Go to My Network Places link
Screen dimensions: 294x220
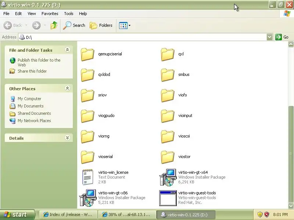point(34,121)
